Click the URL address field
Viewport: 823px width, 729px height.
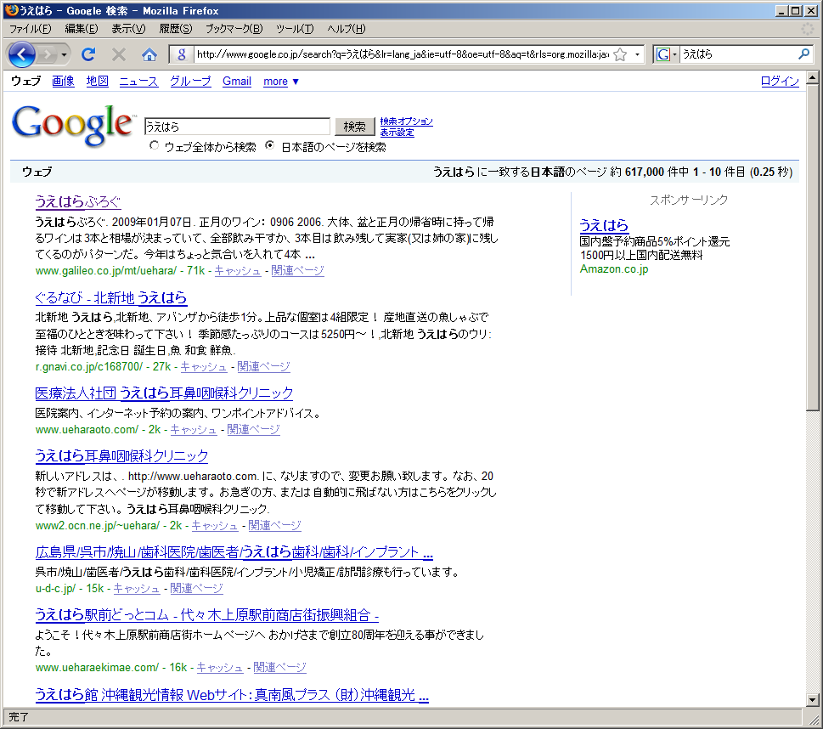click(402, 54)
